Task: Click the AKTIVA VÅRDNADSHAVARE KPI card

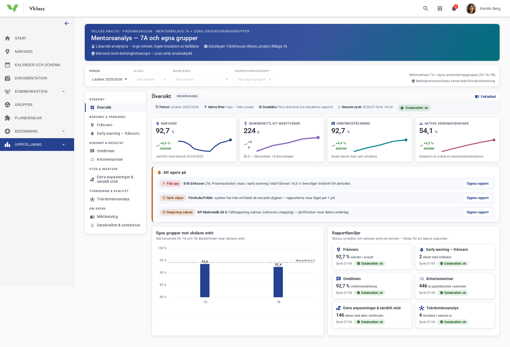Action: [457, 140]
